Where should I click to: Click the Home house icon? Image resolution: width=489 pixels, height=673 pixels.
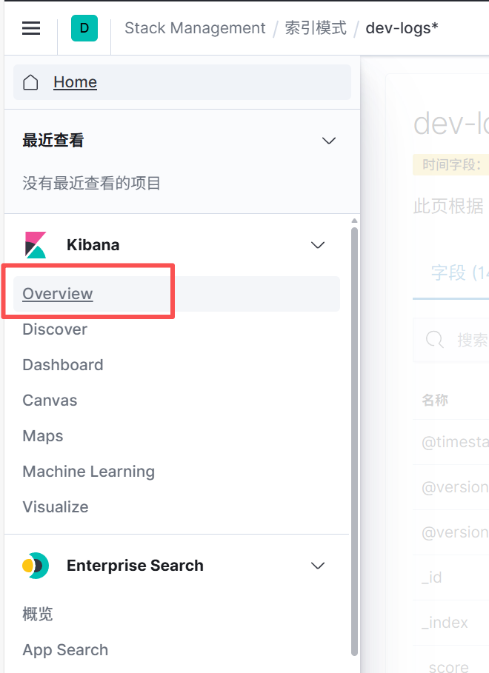point(30,82)
